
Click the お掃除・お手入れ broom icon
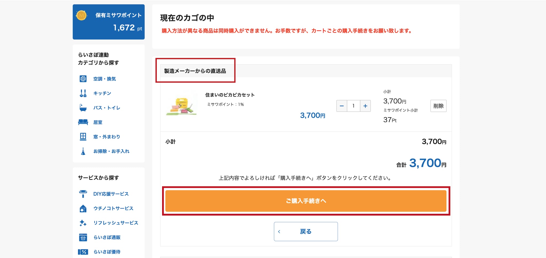pos(83,151)
